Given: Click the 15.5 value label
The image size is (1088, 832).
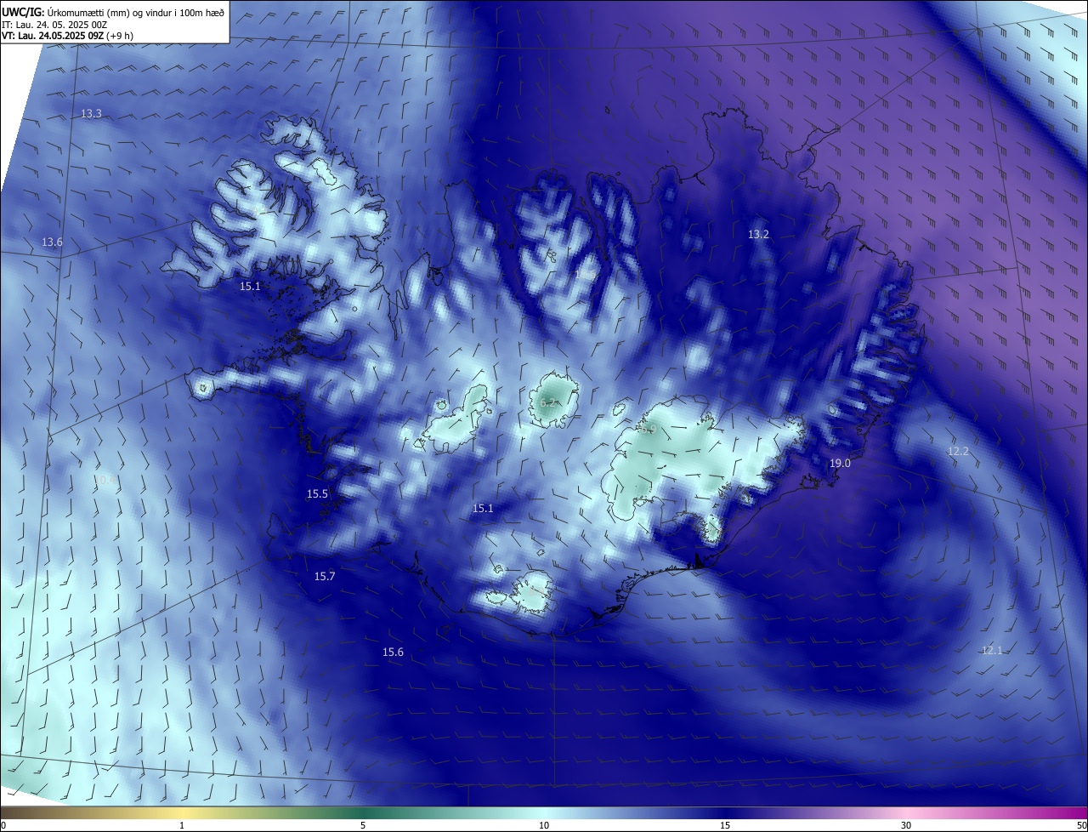Looking at the screenshot, I should pyautogui.click(x=317, y=493).
